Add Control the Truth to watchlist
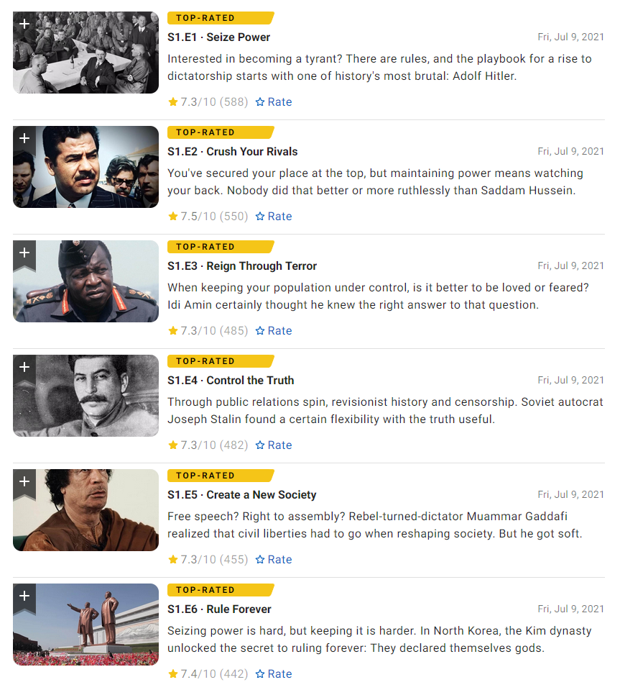Viewport: 620px width, 690px height. click(x=24, y=368)
